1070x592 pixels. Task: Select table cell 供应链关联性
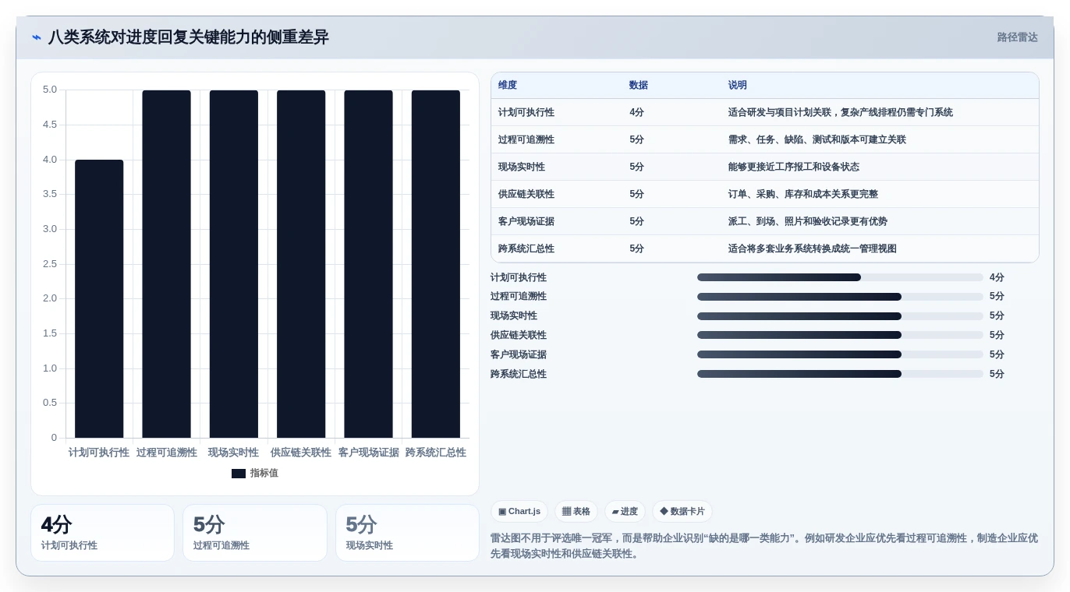pyautogui.click(x=526, y=195)
